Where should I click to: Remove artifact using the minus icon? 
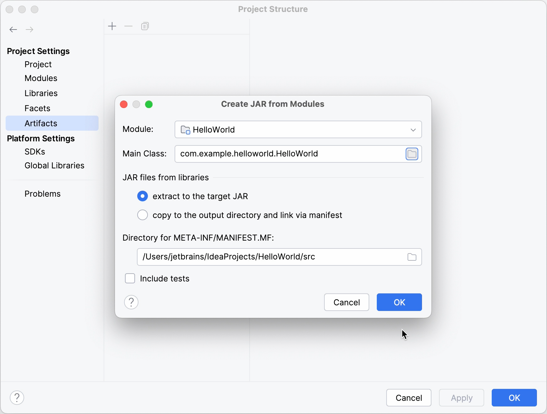coord(128,26)
